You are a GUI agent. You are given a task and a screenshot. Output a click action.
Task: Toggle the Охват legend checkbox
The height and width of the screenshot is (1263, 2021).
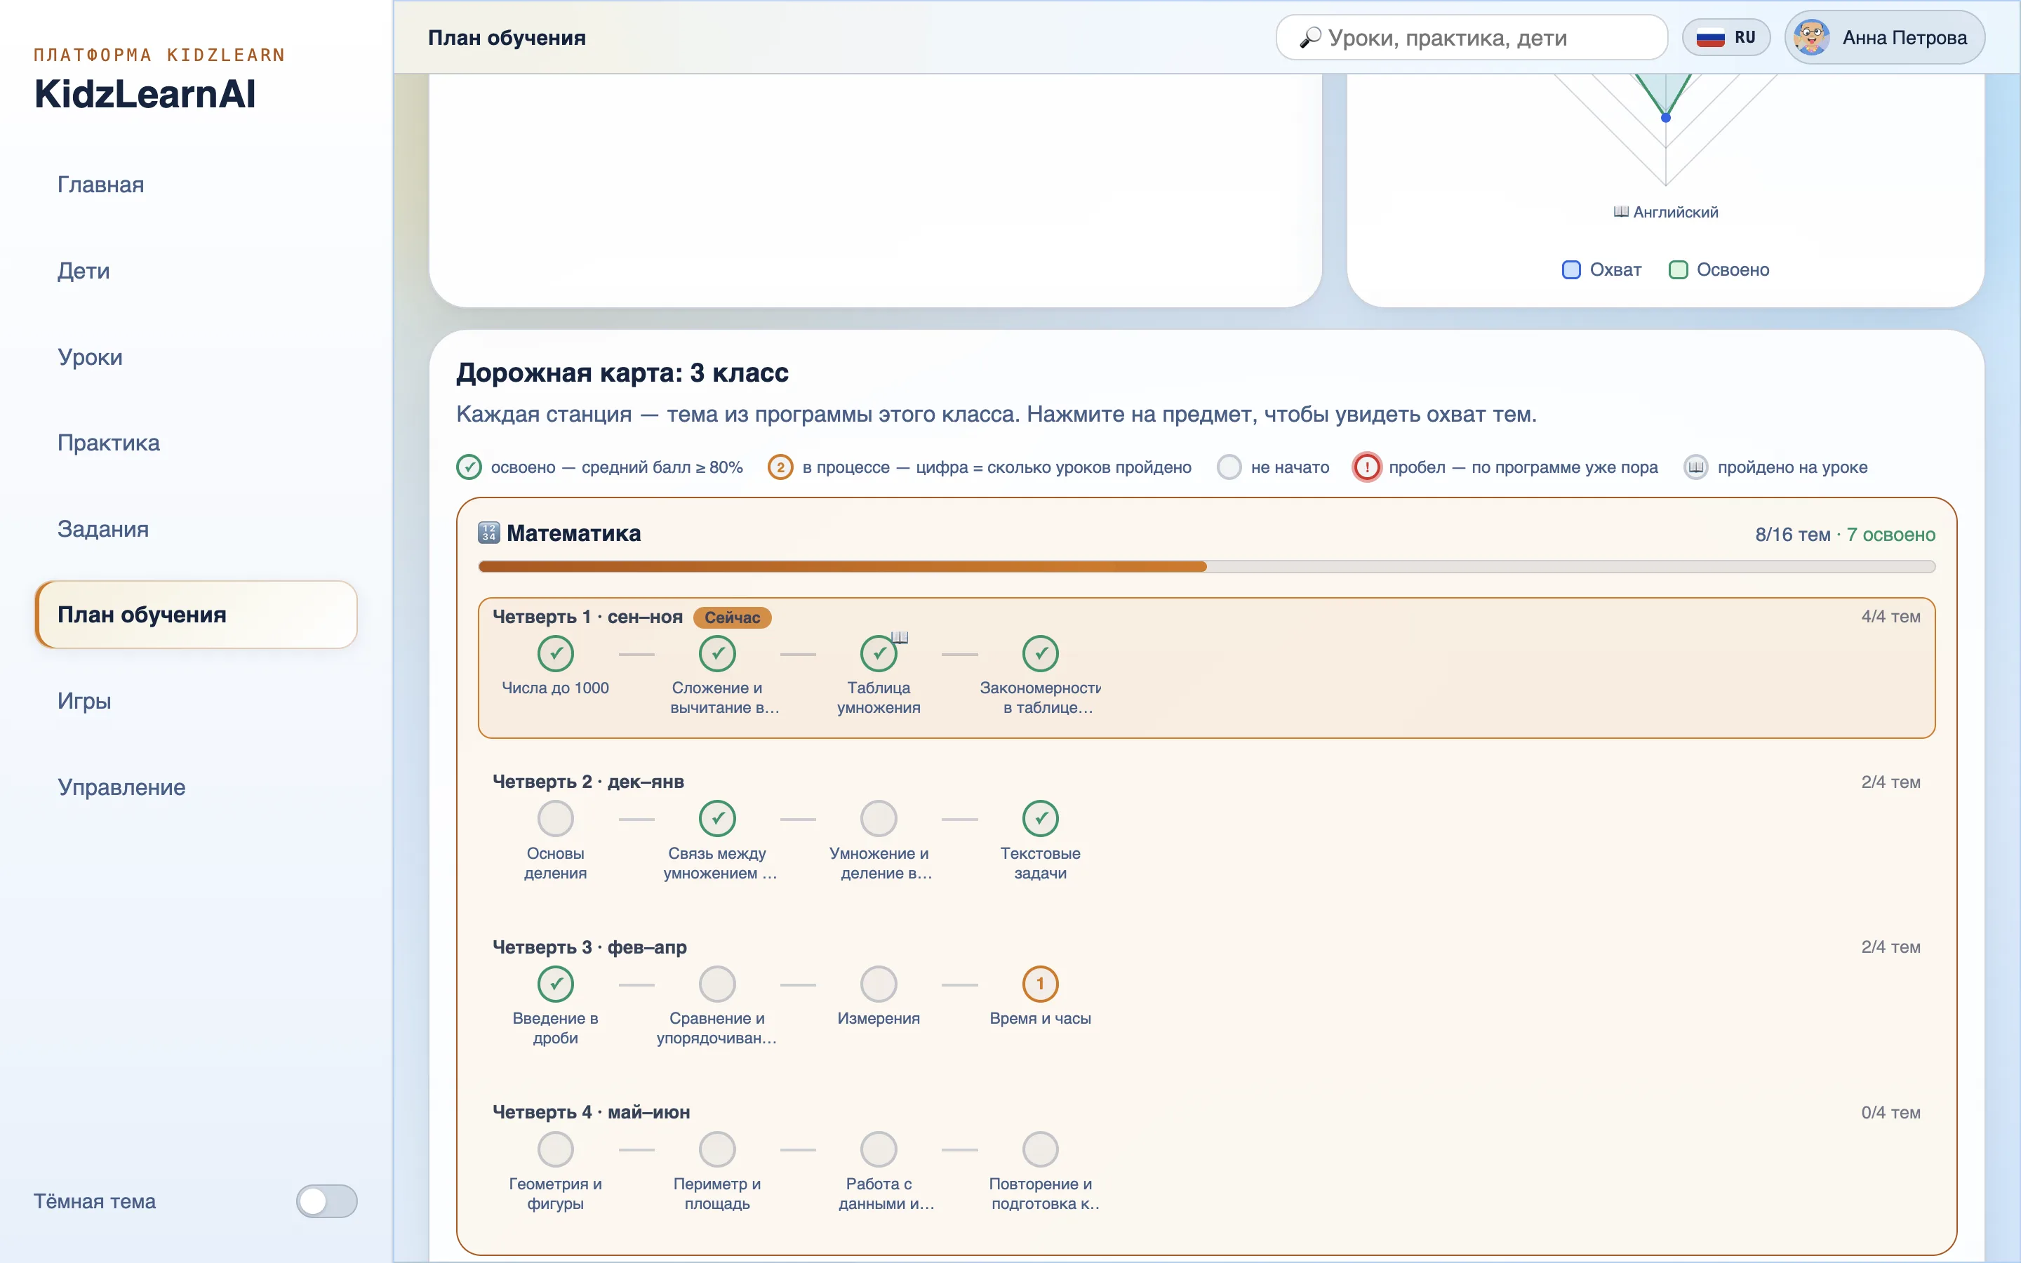coord(1571,270)
